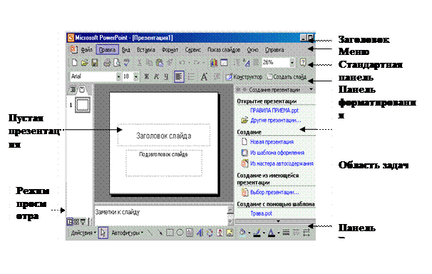Insert a Text Box from drawing toolbar
The width and height of the screenshot is (432, 274).
click(x=190, y=233)
